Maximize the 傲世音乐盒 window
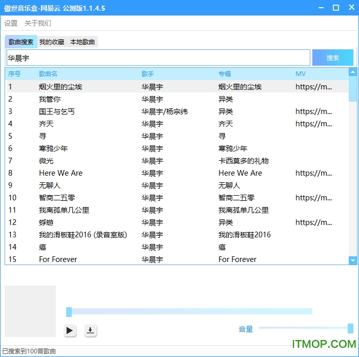359x357 pixels. point(336,8)
